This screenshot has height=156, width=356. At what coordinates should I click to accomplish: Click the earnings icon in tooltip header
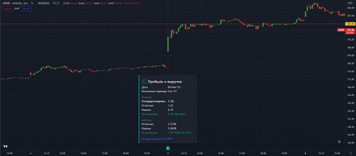(144, 81)
